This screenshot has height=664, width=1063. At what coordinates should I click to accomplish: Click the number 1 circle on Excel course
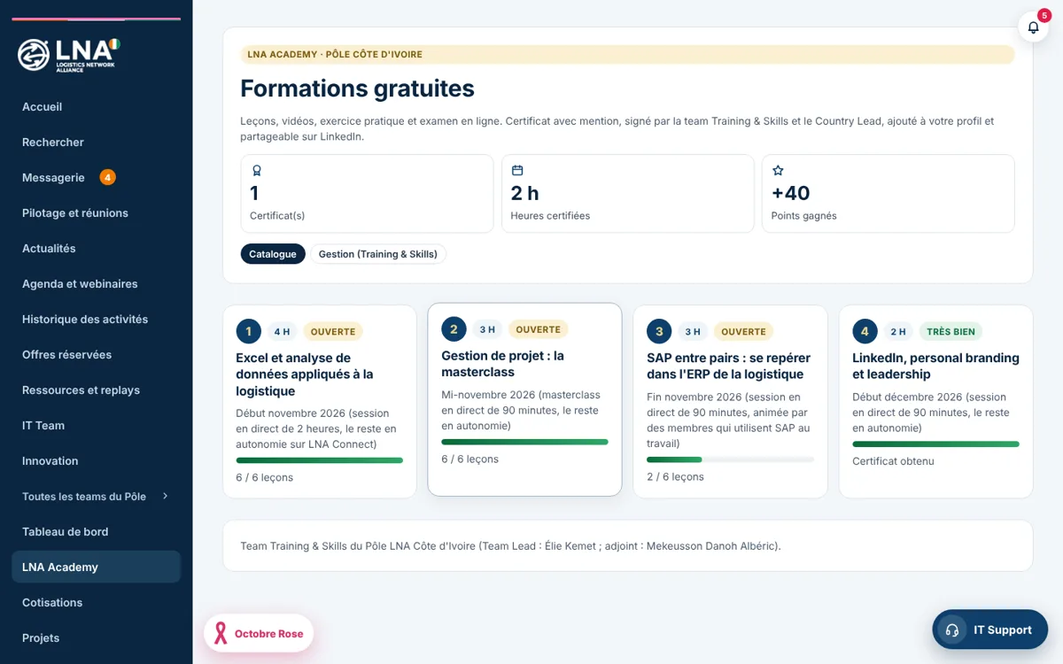tap(249, 332)
